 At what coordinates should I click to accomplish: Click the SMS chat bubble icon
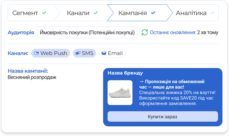click(78, 53)
